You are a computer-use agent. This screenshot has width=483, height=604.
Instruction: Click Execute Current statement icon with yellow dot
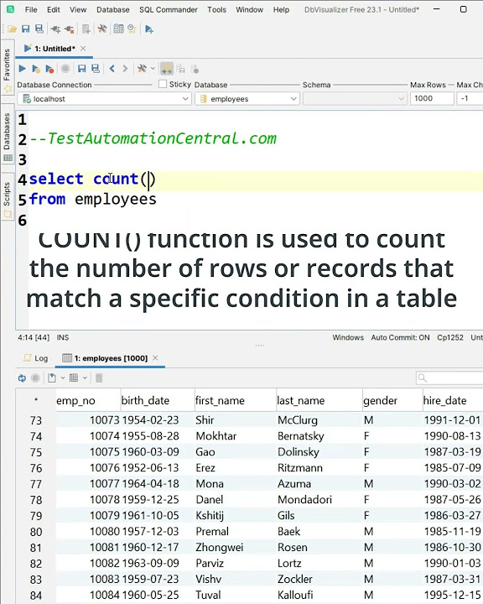point(36,69)
